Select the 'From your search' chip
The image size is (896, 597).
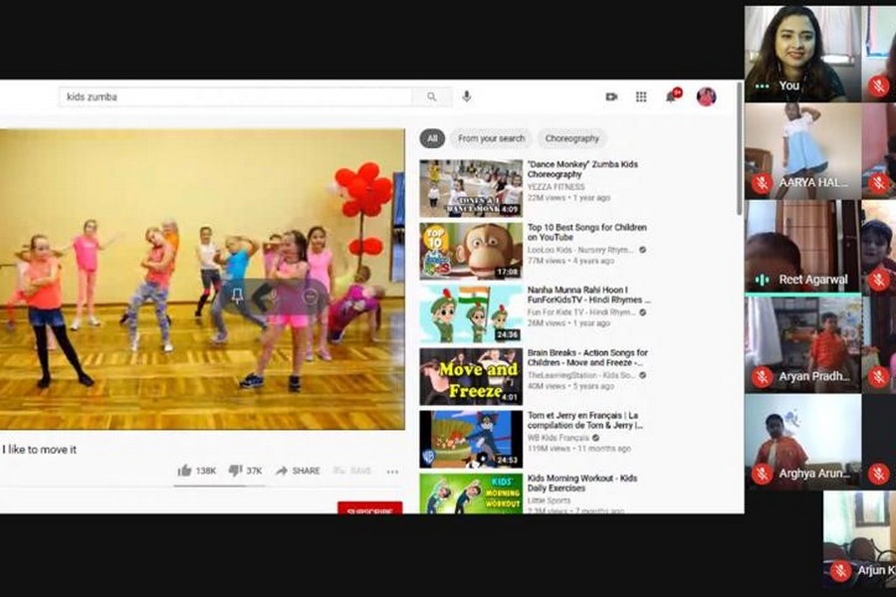click(491, 138)
